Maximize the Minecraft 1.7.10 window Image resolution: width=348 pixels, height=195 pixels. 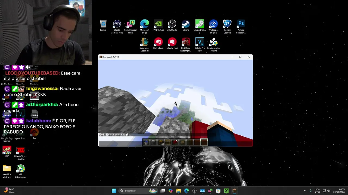tap(240, 57)
